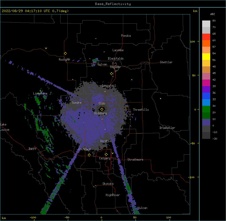The image size is (226, 221).
Task: Click the dusty pink 42–45 dBZ legend swatch
Action: (206, 76)
